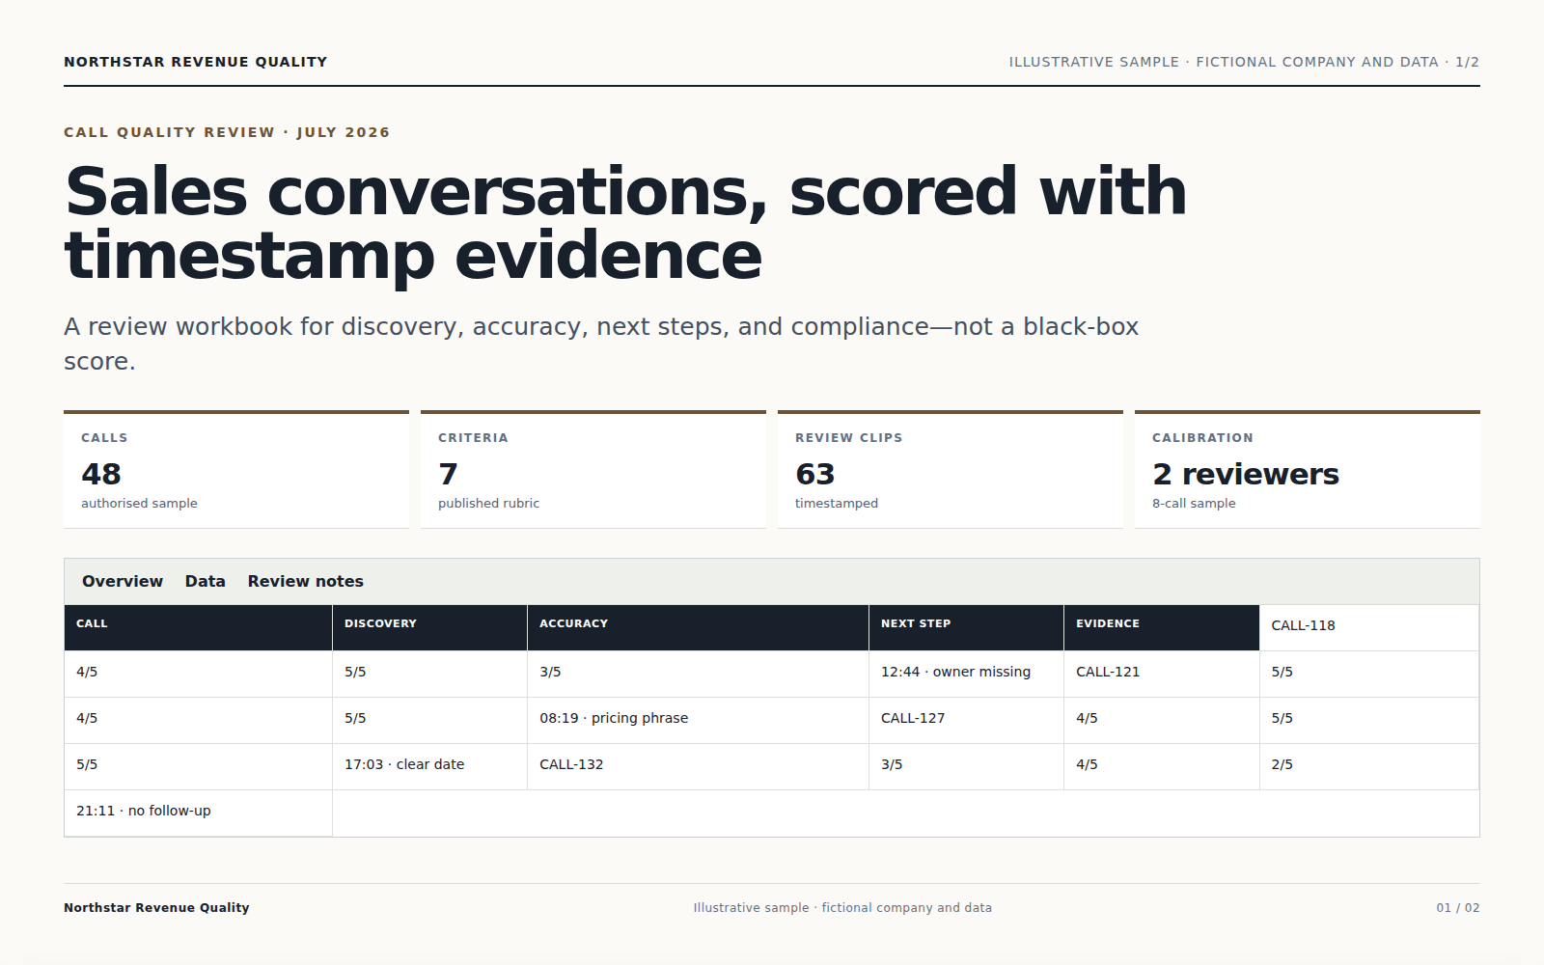Click the ACCURACY column header
The height and width of the screenshot is (965, 1544).
[x=698, y=627]
